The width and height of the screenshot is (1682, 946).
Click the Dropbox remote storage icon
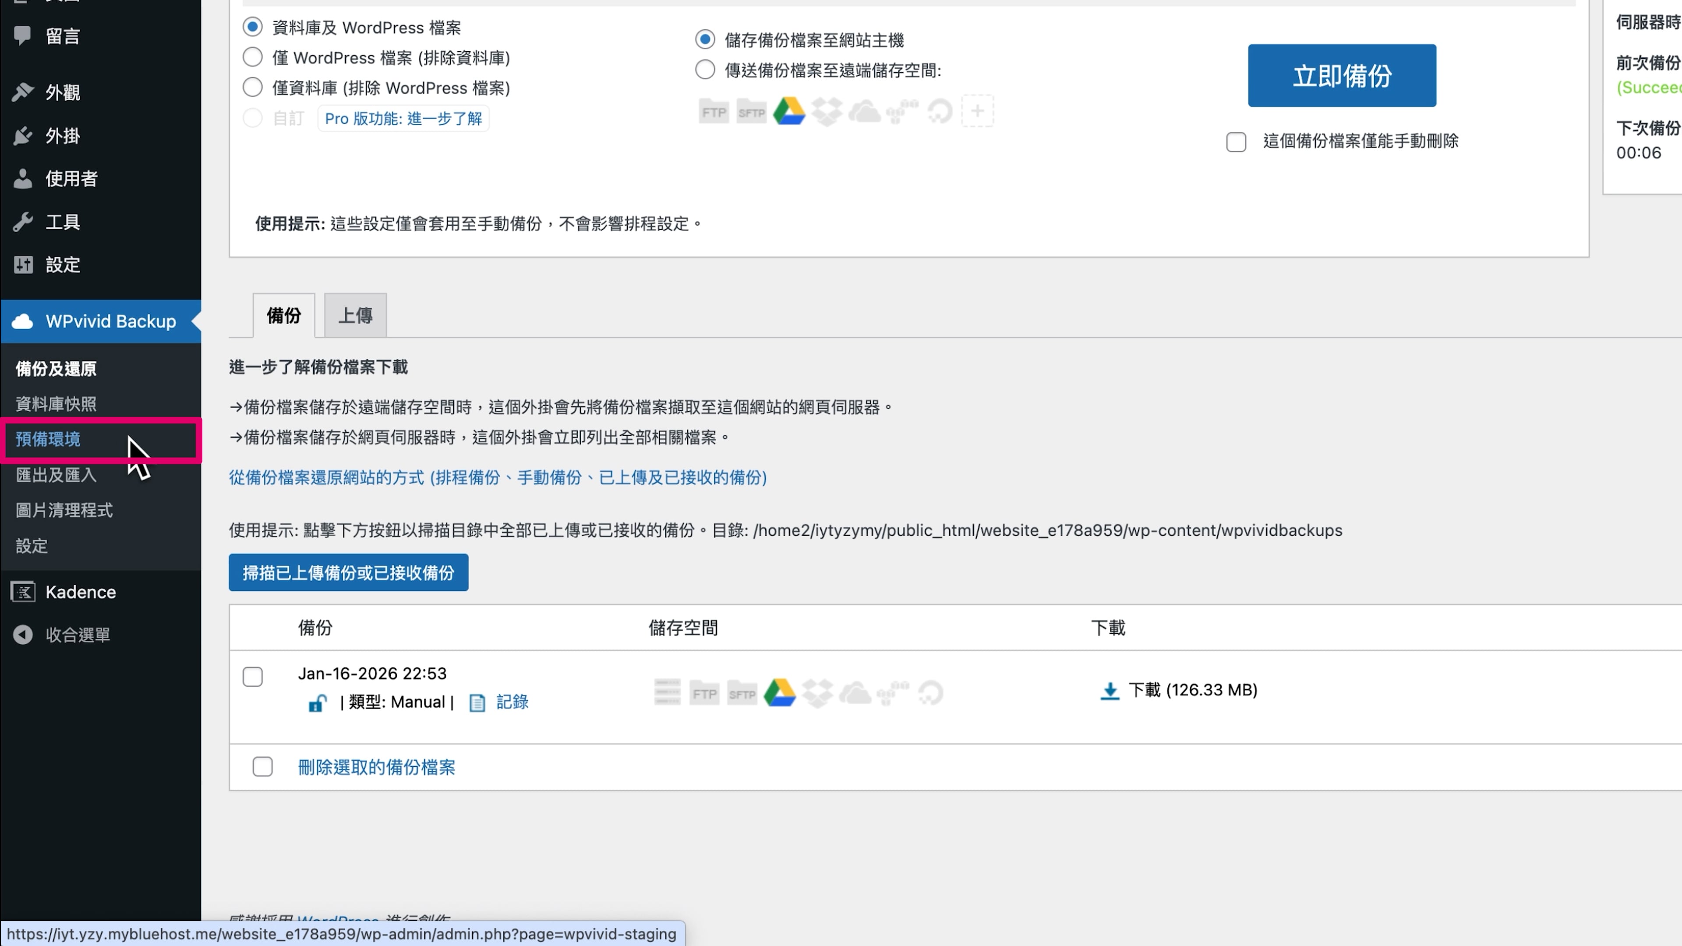pyautogui.click(x=827, y=112)
